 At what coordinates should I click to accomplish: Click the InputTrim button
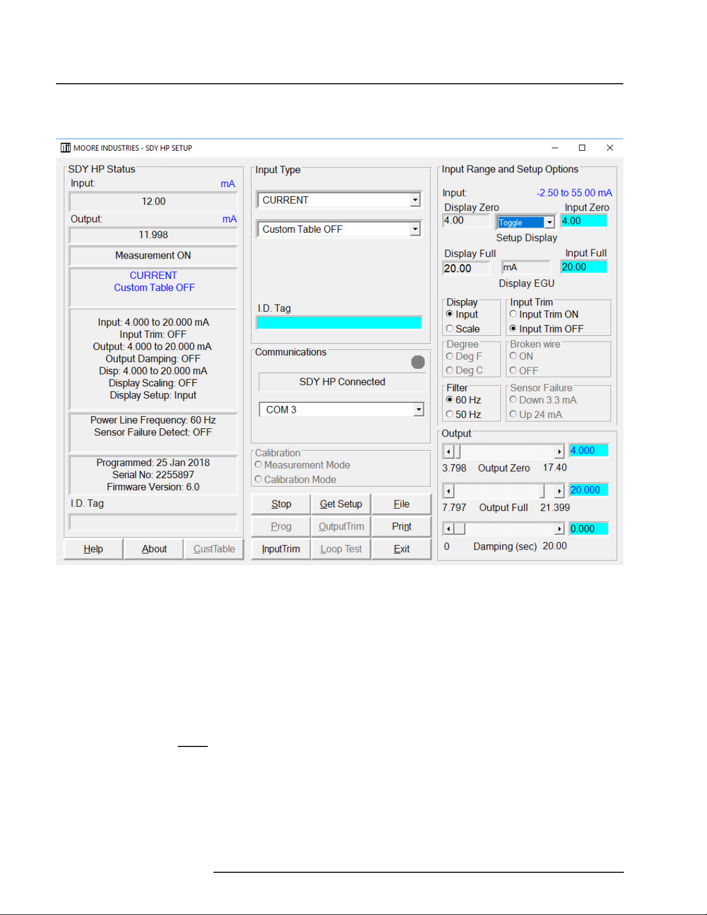281,549
